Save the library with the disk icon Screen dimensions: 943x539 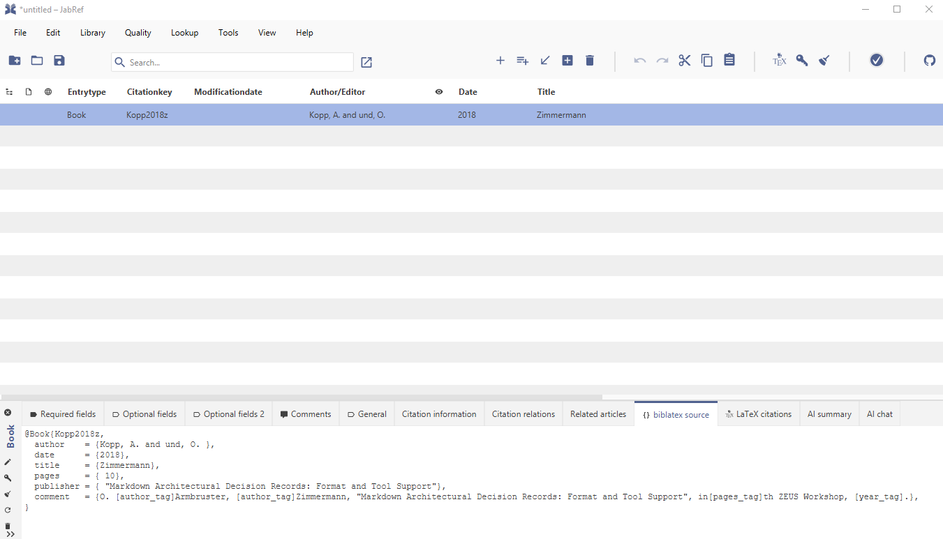point(59,61)
